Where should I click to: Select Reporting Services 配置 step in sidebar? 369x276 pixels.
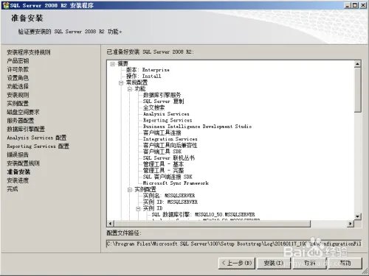click(38, 146)
